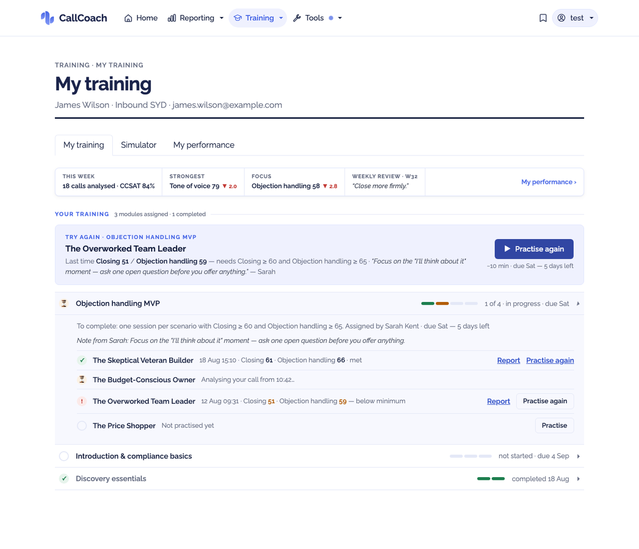Switch to the Simulator tab
The height and width of the screenshot is (549, 639).
click(138, 145)
